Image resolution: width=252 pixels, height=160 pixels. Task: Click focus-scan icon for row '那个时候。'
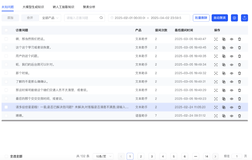click(x=216, y=73)
